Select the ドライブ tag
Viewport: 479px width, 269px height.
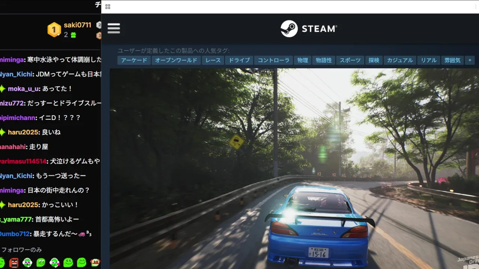[x=239, y=60]
